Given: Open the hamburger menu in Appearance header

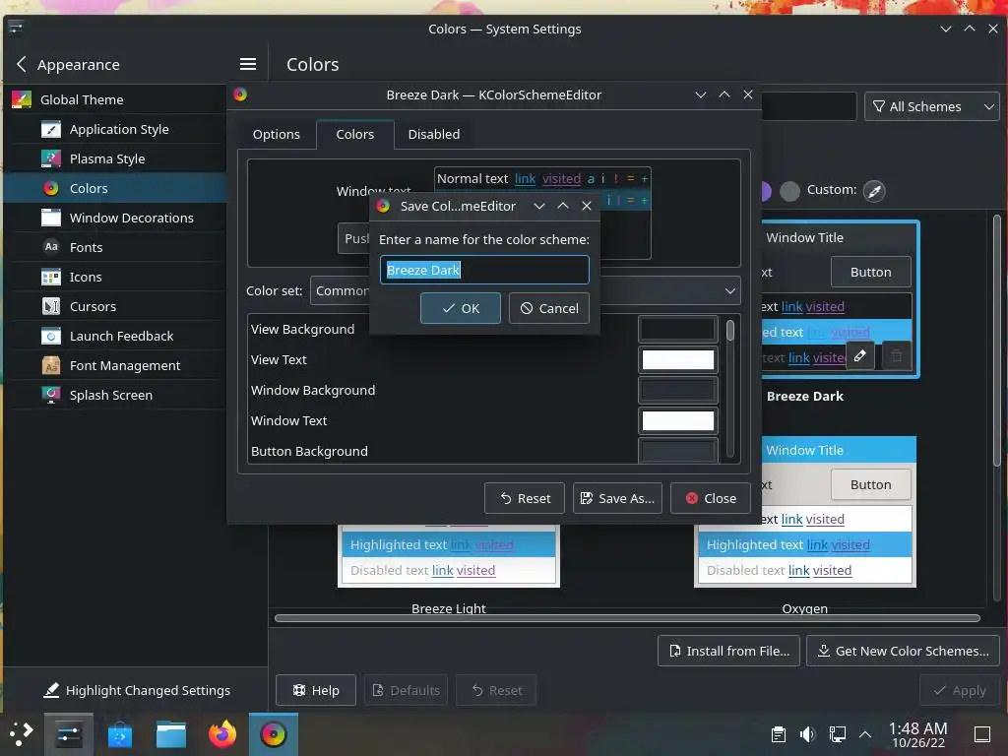Looking at the screenshot, I should point(247,64).
